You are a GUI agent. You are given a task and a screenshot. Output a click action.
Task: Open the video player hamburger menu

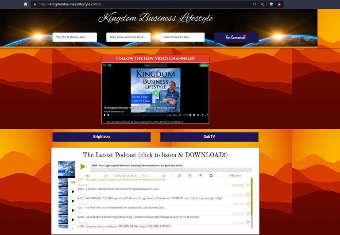(104, 65)
